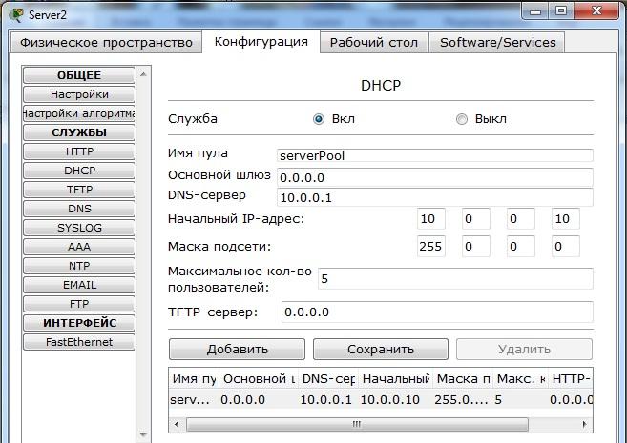Click first octet of Начальный IP-адрес
The width and height of the screenshot is (627, 443).
pyautogui.click(x=431, y=219)
